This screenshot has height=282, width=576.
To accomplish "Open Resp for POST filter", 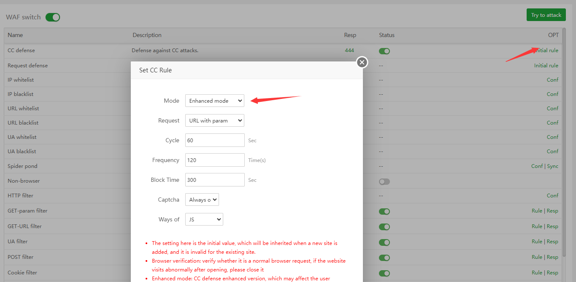I will [552, 257].
